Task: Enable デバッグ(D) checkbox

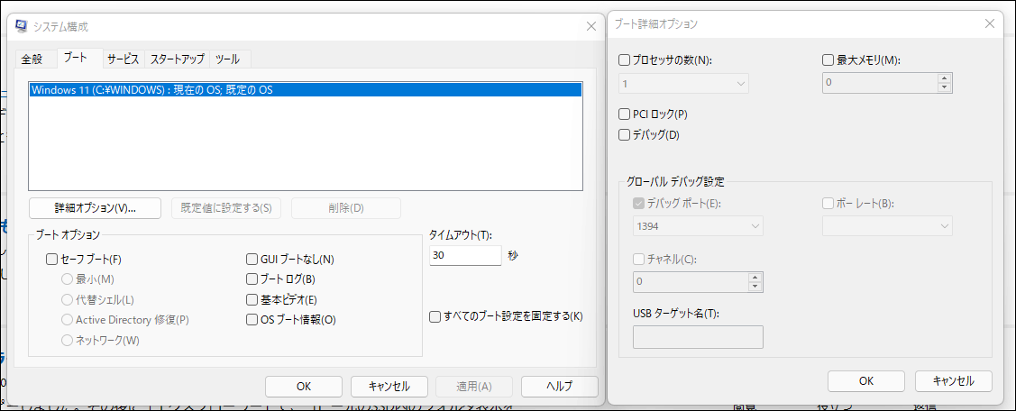Action: tap(625, 135)
